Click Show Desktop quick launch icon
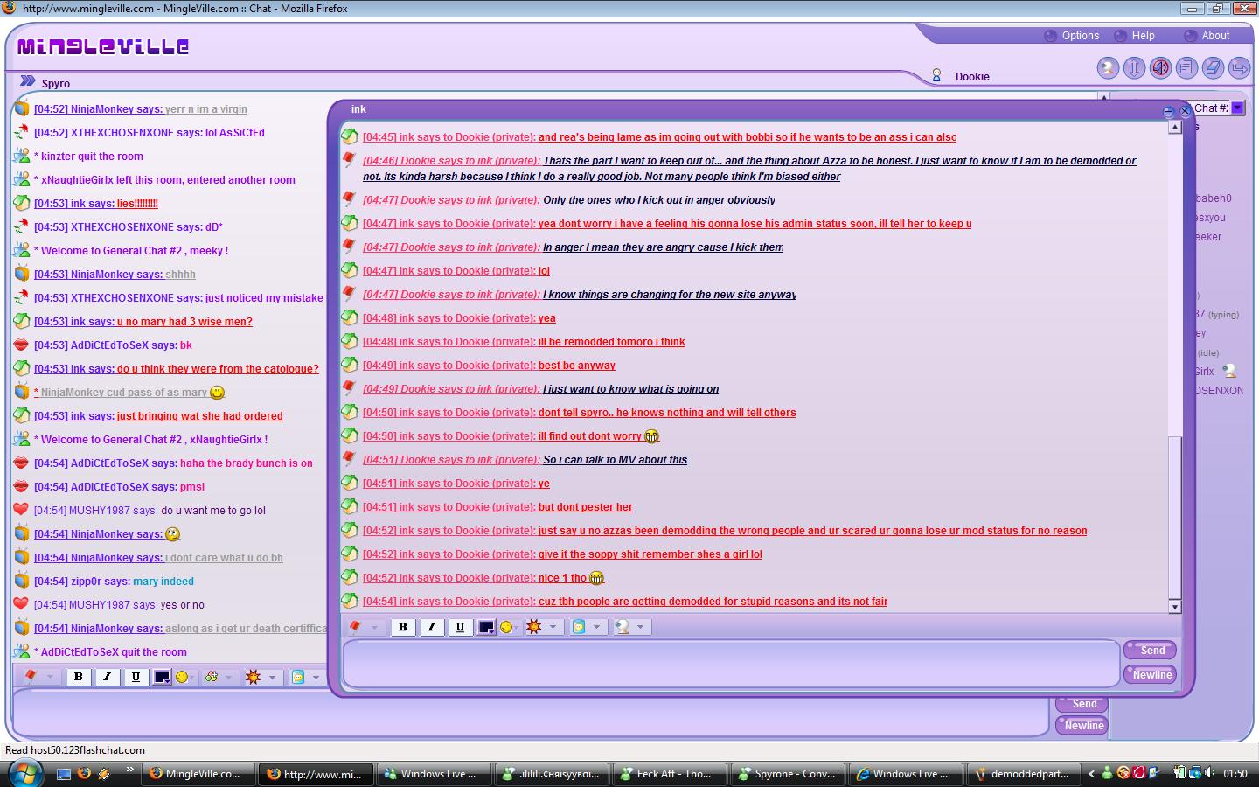 [63, 774]
